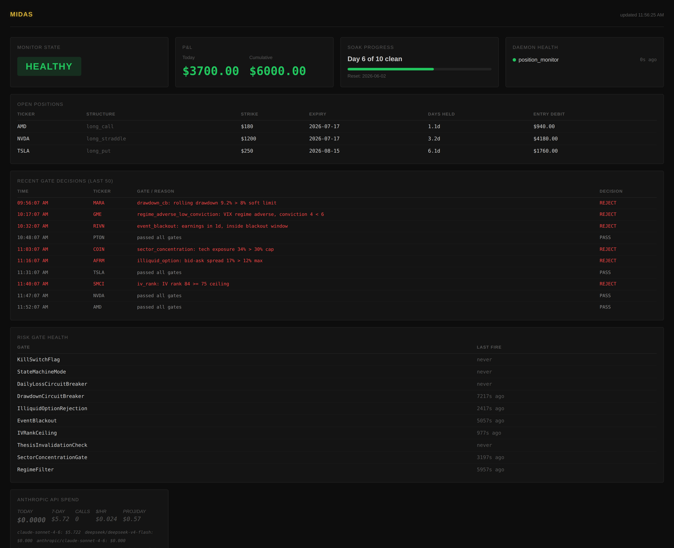This screenshot has width=674, height=548.
Task: Select the EventBlackout gate
Action: pos(37,421)
